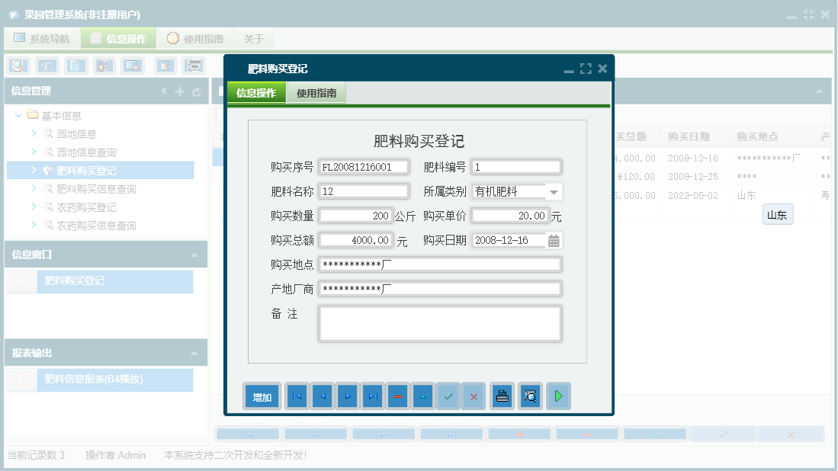Click the list view icon in main toolbar
Screen dimensions: 838x471
tap(47, 66)
